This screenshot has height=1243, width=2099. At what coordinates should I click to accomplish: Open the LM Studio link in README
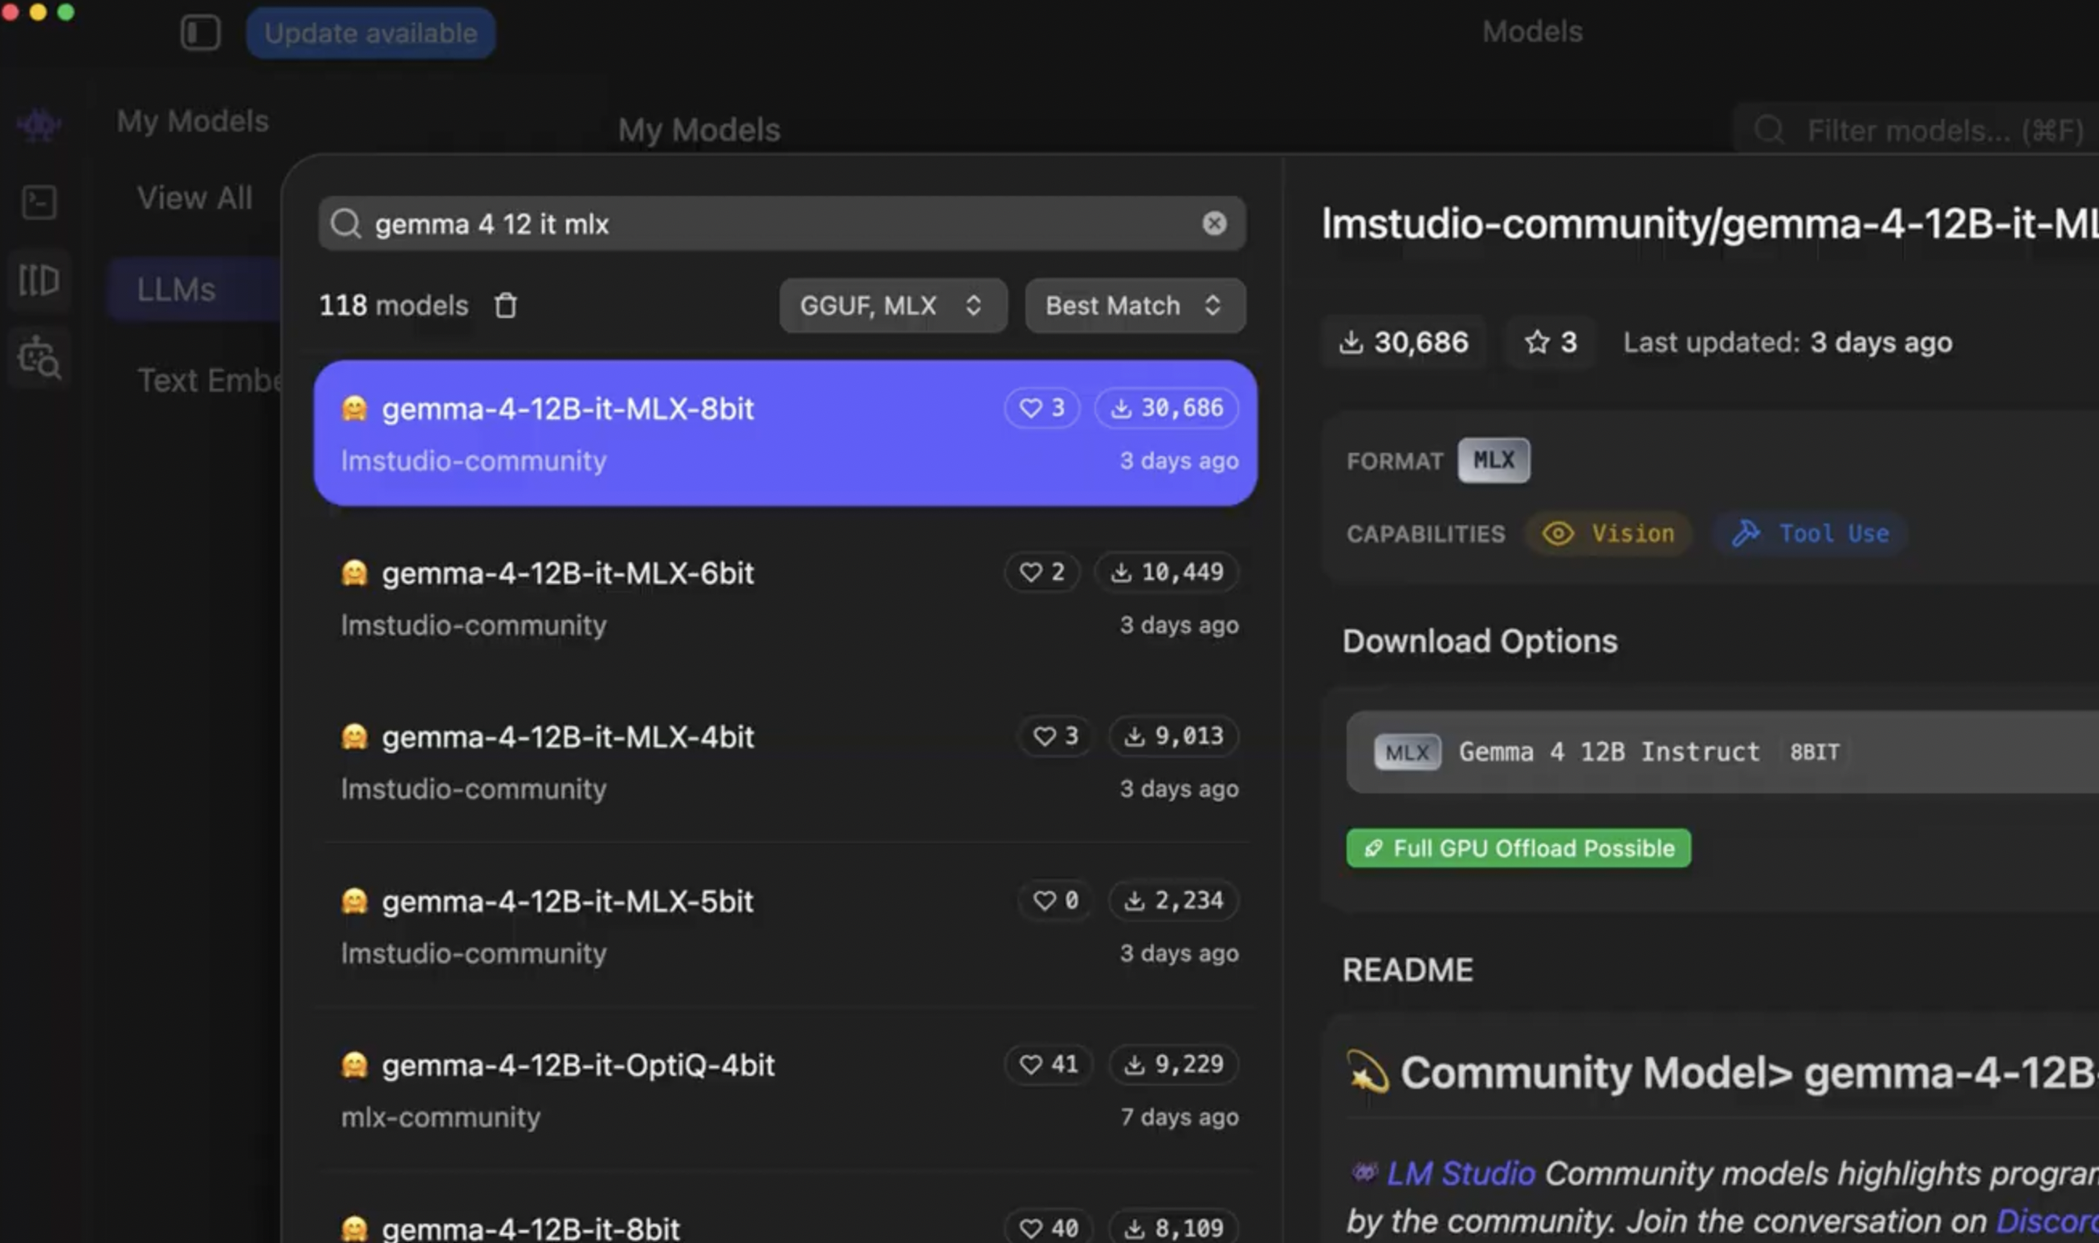point(1461,1173)
